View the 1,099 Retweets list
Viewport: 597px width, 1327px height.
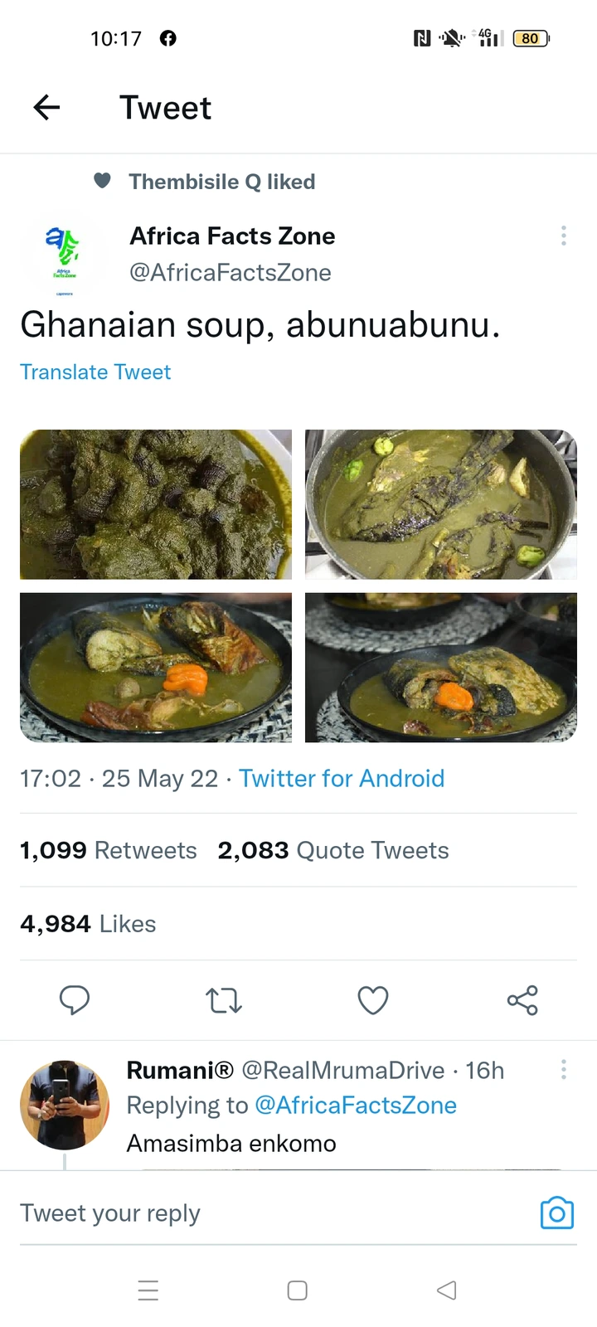pyautogui.click(x=109, y=850)
